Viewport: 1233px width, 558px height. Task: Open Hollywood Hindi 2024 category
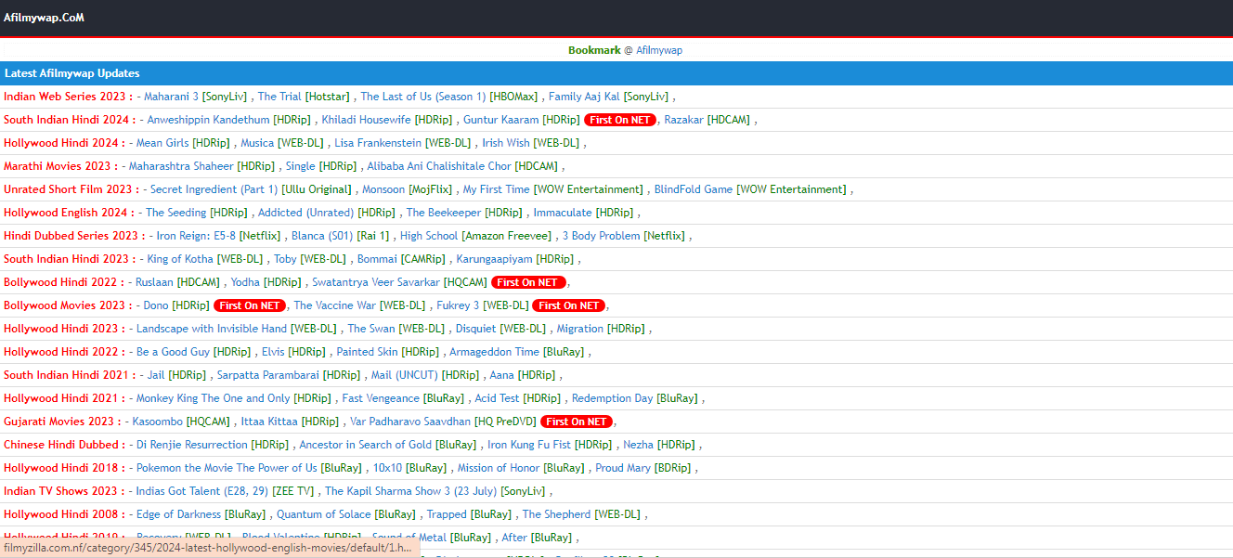point(65,143)
